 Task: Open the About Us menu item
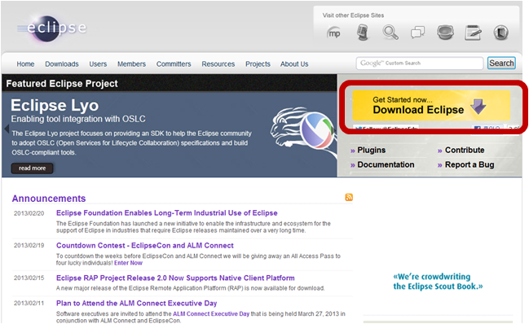click(x=294, y=64)
